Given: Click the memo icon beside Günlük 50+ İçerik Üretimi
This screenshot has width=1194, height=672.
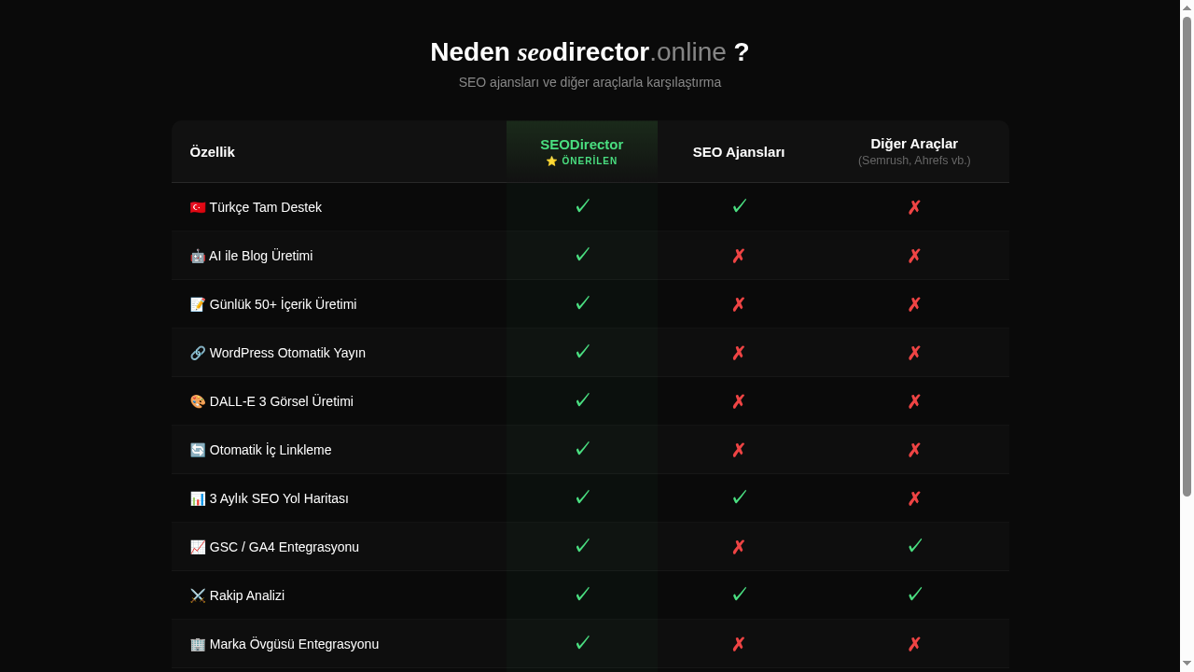Looking at the screenshot, I should 198,304.
